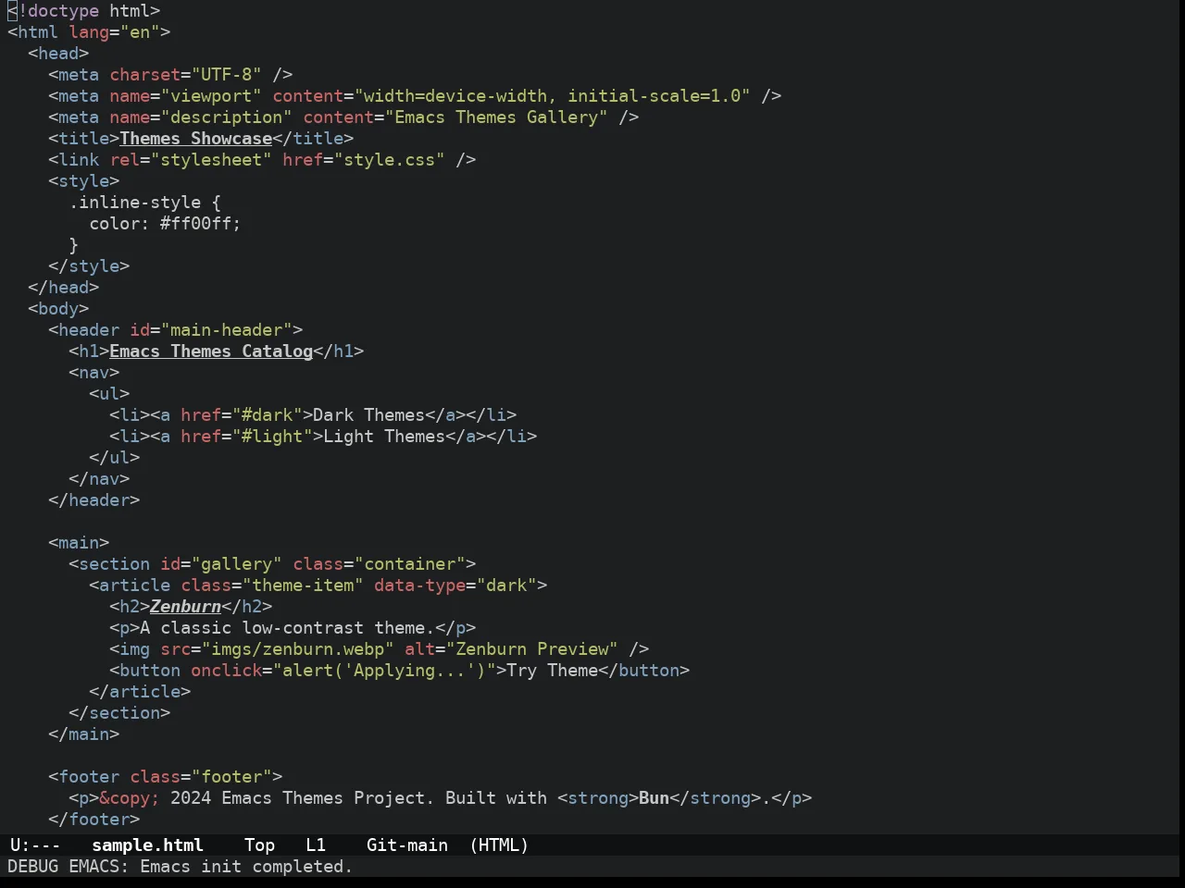Click the opening <main> tag

point(79,542)
